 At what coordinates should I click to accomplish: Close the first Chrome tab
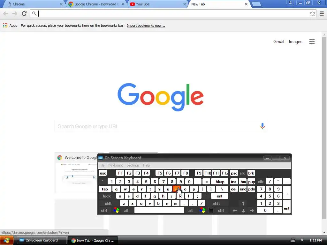click(61, 4)
